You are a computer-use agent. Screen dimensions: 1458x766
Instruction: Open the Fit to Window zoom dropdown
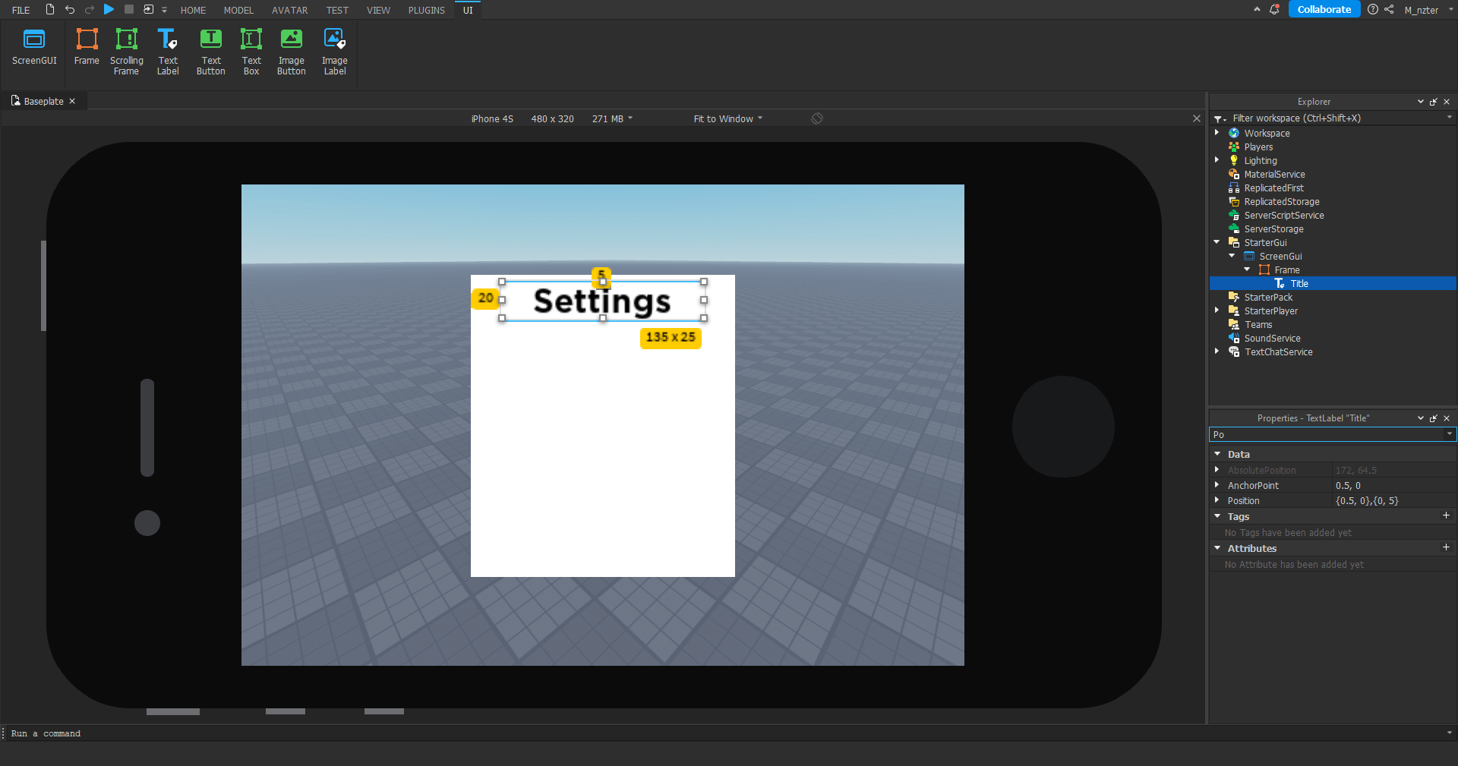[x=726, y=118]
